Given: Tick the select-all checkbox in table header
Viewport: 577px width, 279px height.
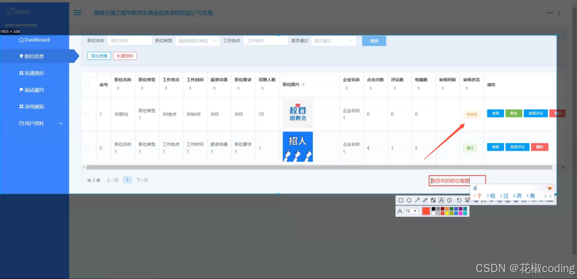Looking at the screenshot, I should pyautogui.click(x=87, y=84).
